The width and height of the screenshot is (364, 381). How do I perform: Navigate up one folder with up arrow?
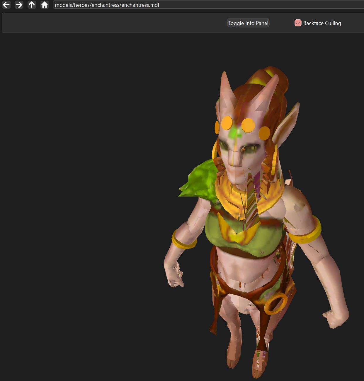pos(32,5)
